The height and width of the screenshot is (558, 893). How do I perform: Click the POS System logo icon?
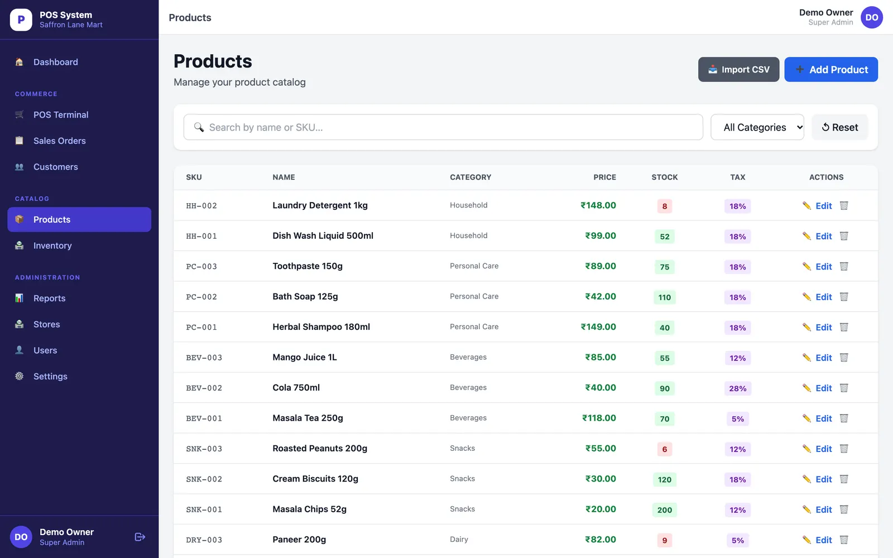21,20
